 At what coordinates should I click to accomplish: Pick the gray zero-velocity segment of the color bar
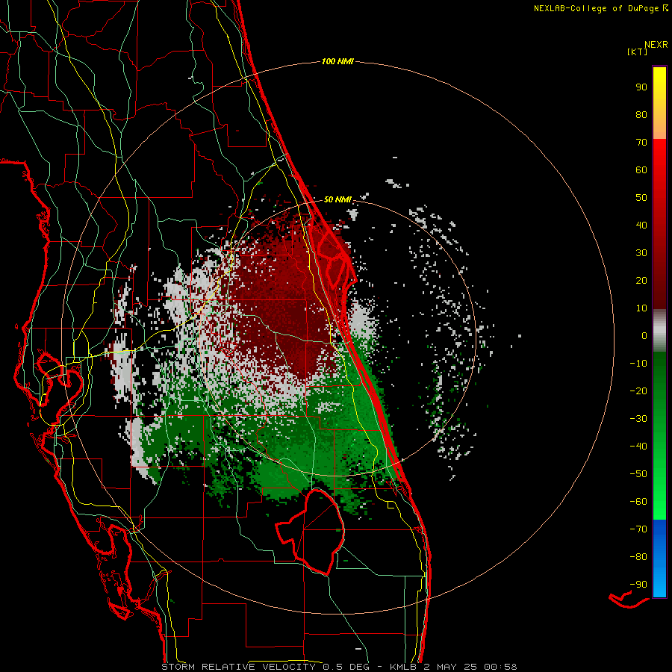click(659, 330)
